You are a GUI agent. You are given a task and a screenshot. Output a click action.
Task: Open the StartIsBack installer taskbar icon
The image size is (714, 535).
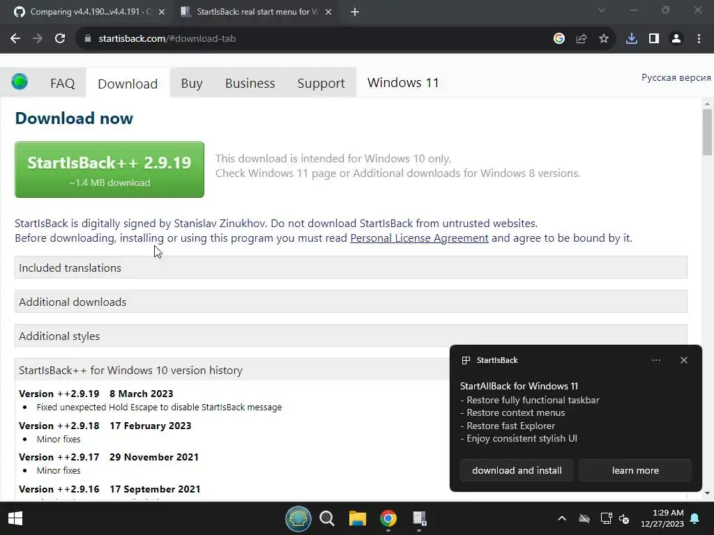pos(419,518)
